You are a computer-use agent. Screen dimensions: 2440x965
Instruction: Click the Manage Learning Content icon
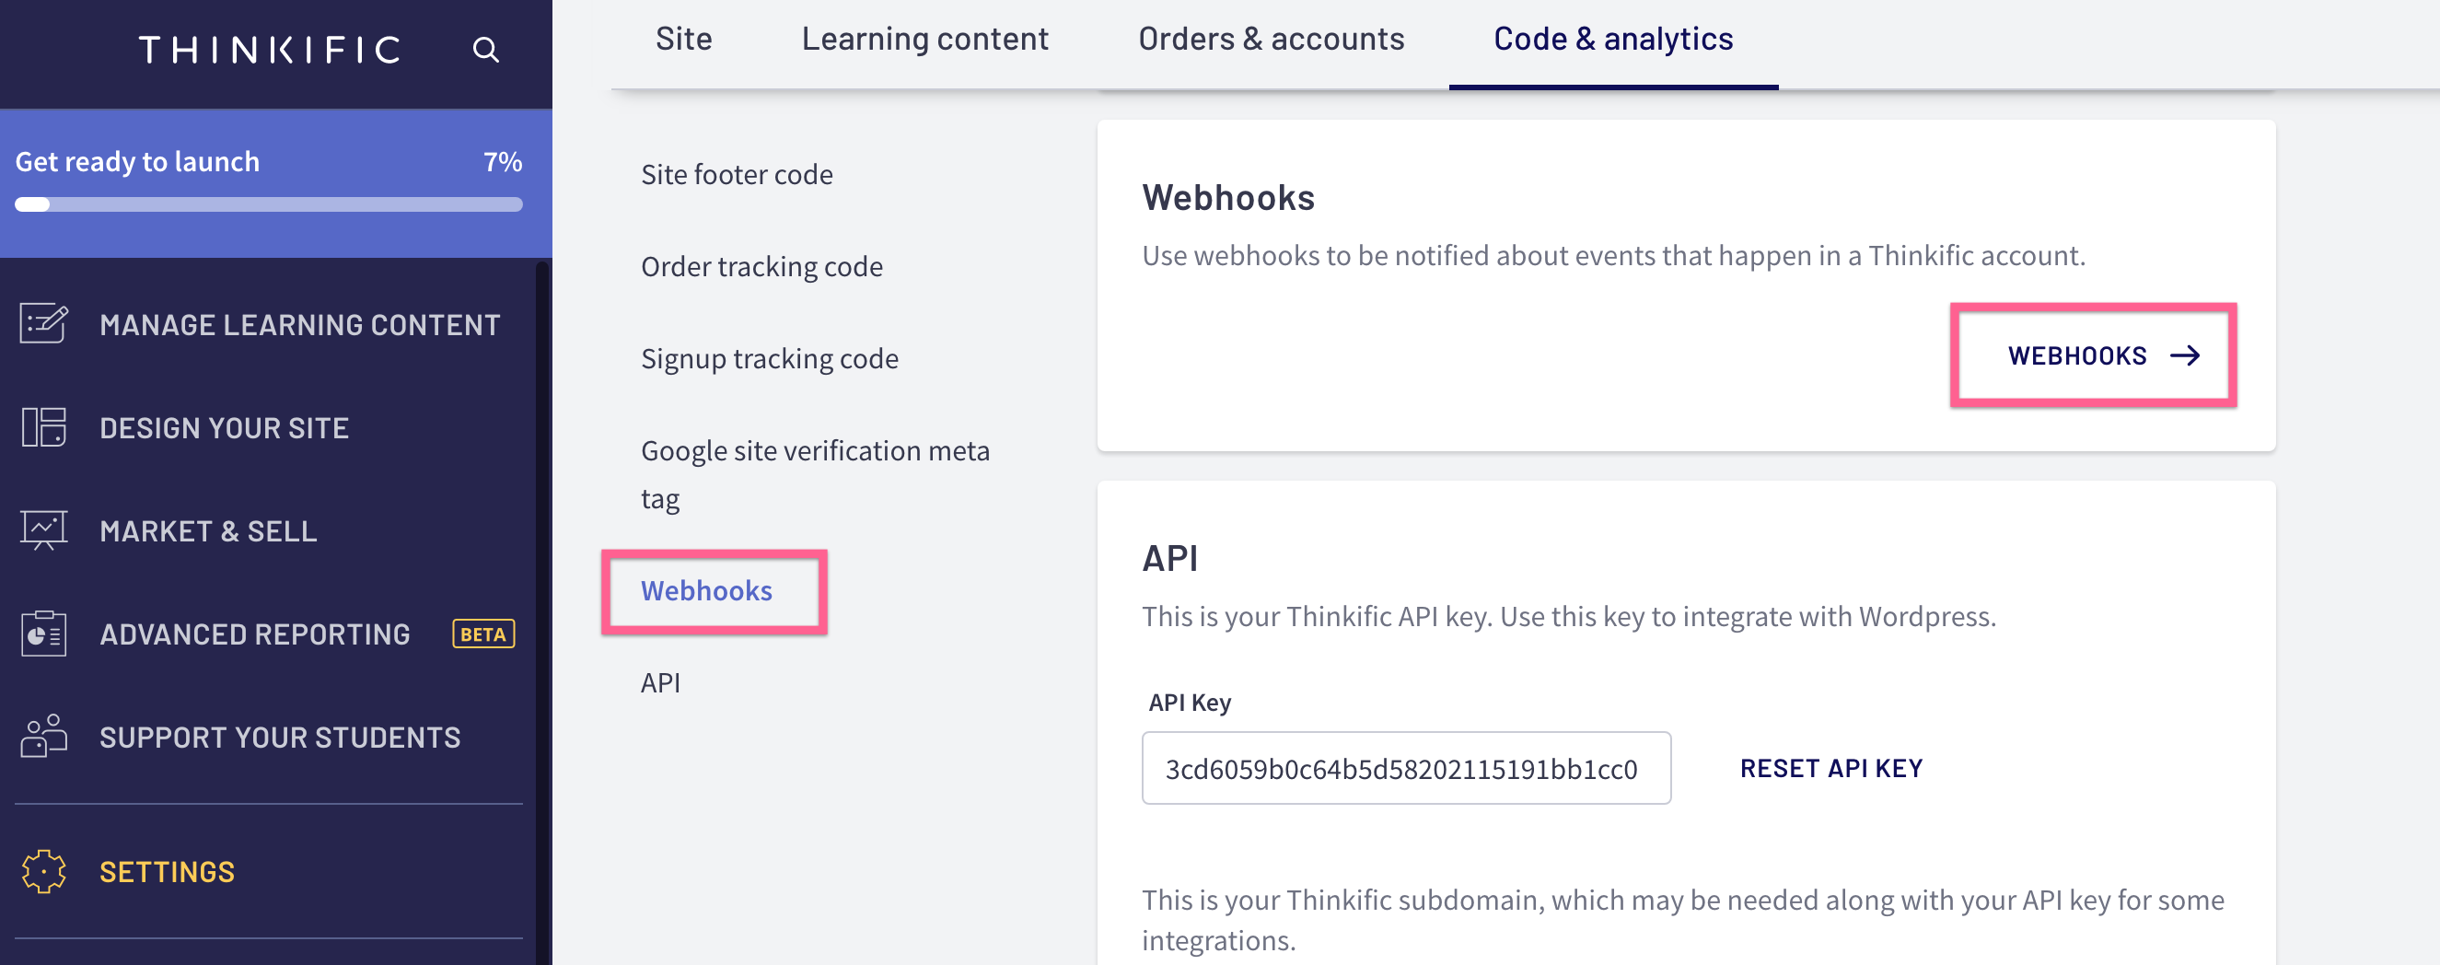(43, 324)
